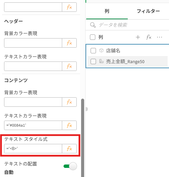169x177 pixels.
Task: Click the plus icon to add column
Action: coord(138,37)
